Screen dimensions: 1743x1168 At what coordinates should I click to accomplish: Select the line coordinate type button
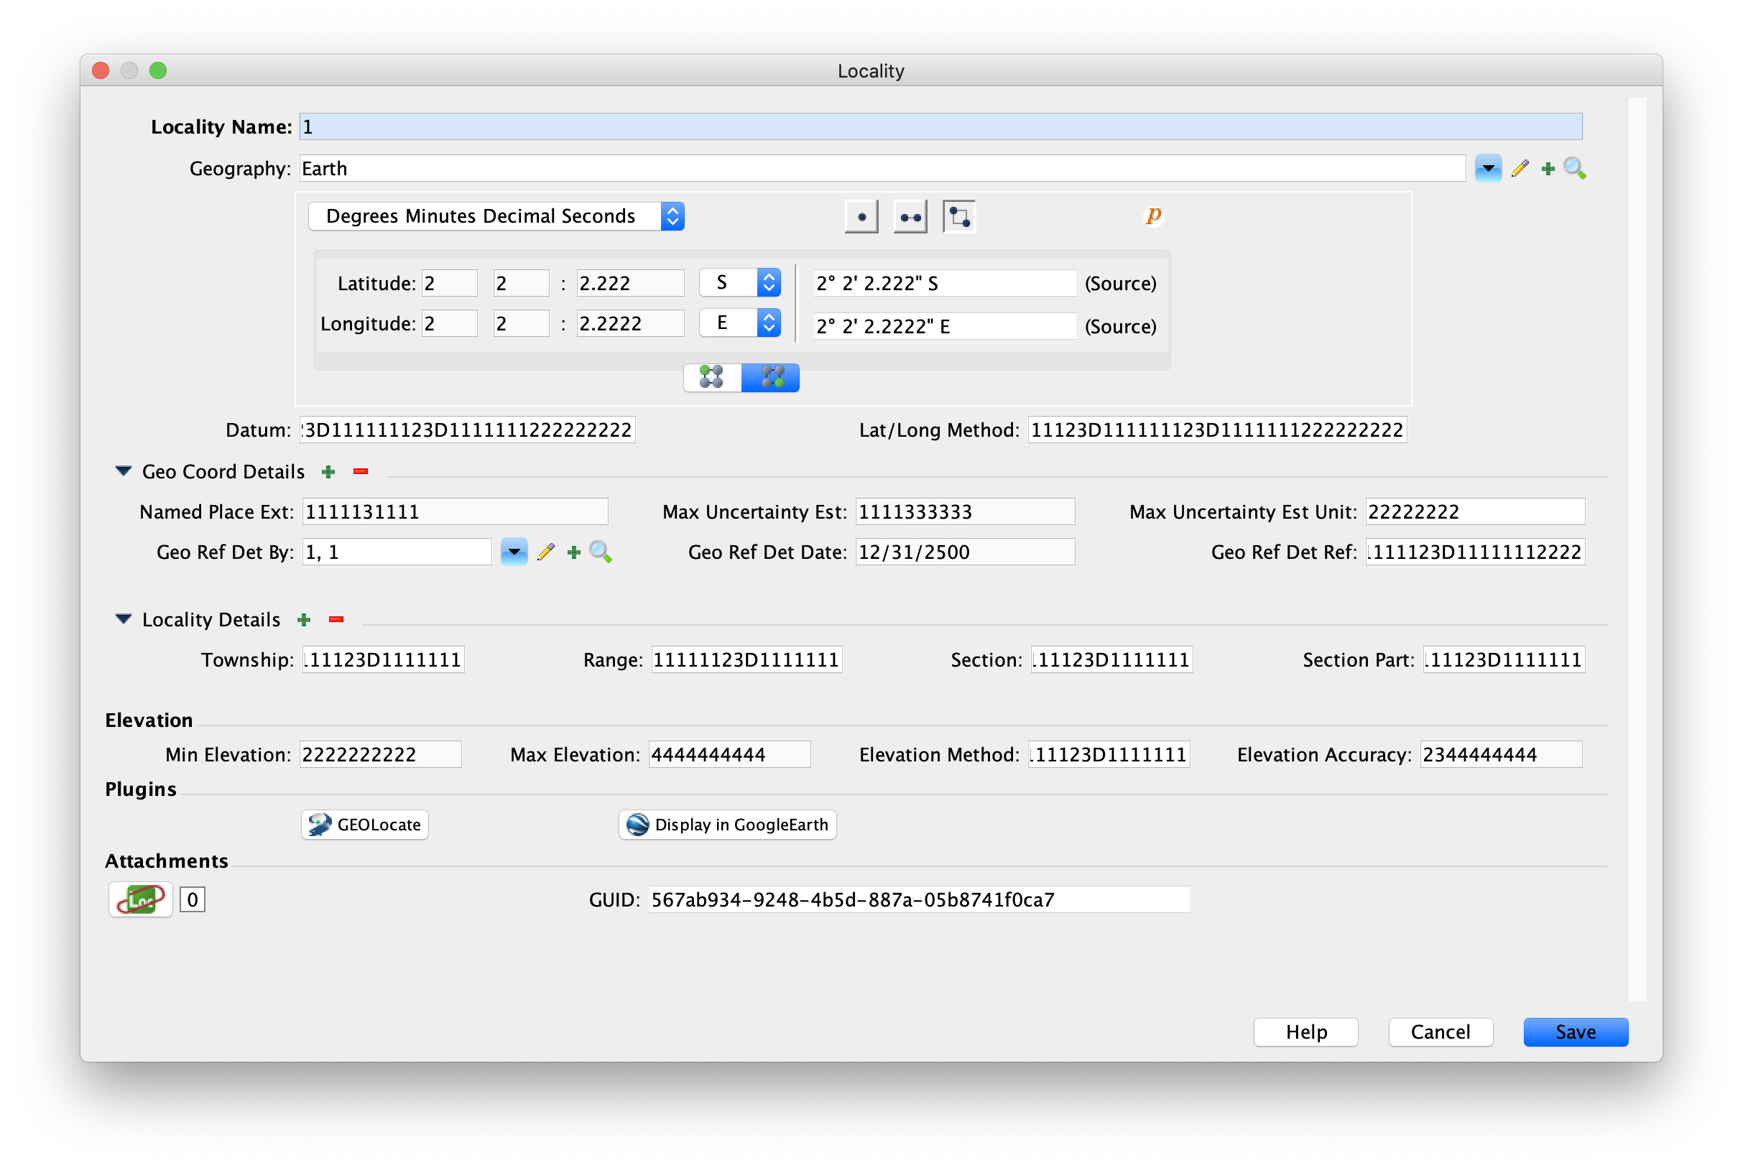(x=910, y=217)
